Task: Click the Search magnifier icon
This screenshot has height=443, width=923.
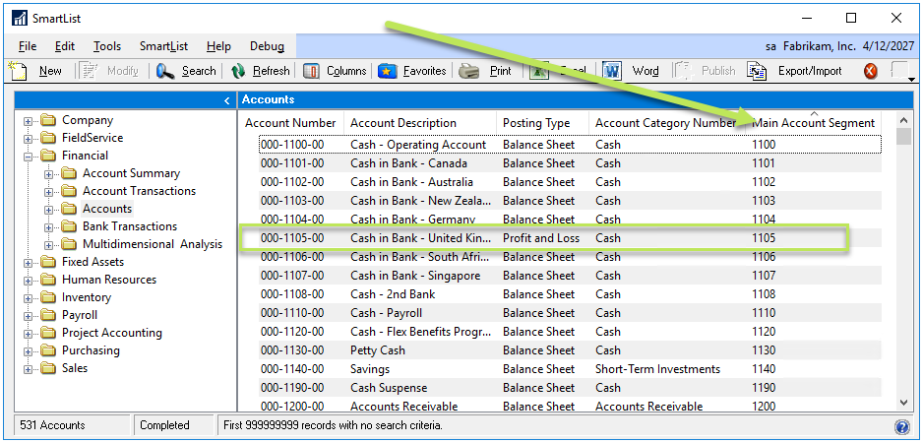Action: [165, 71]
